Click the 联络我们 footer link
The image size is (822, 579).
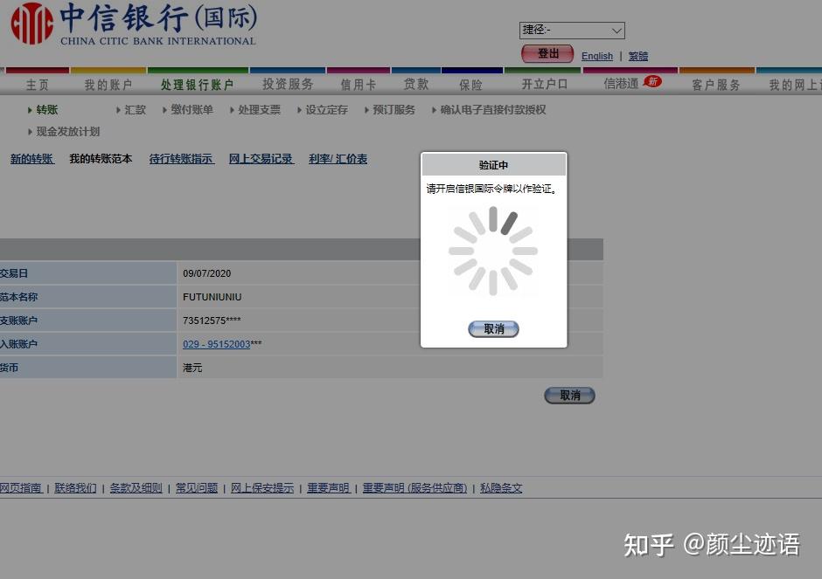pos(74,487)
